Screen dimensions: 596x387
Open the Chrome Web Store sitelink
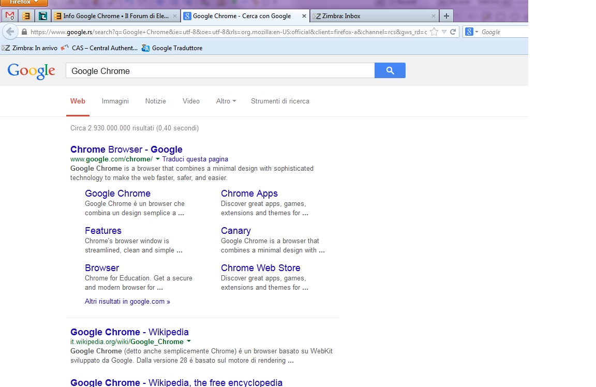click(260, 268)
